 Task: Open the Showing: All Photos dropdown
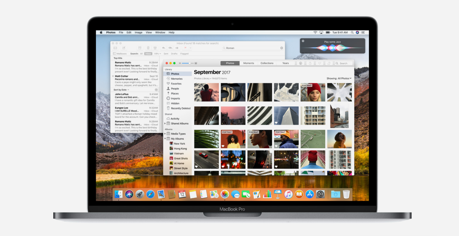(x=339, y=78)
